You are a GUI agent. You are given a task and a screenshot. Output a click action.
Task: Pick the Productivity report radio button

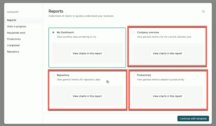pyautogui.click(x=134, y=75)
